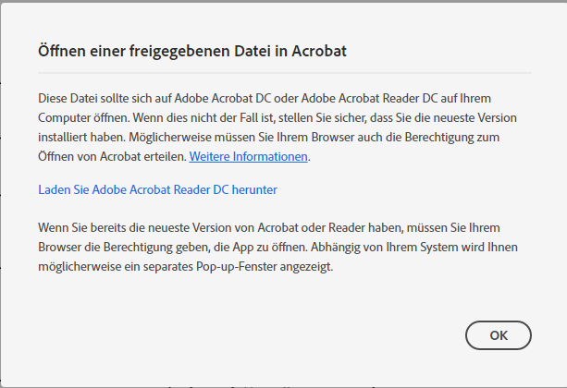Follow "Laden Sie Adobe Acrobat Reader DC herunter" link
Viewport: 567px width, 388px height.
coord(157,189)
